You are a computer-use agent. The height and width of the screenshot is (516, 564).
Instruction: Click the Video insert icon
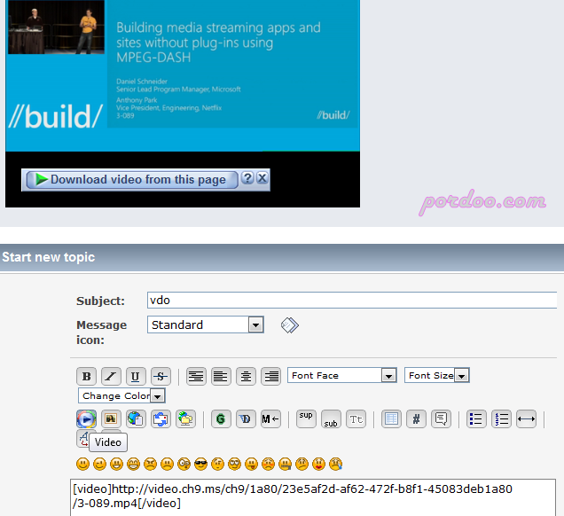(x=86, y=418)
